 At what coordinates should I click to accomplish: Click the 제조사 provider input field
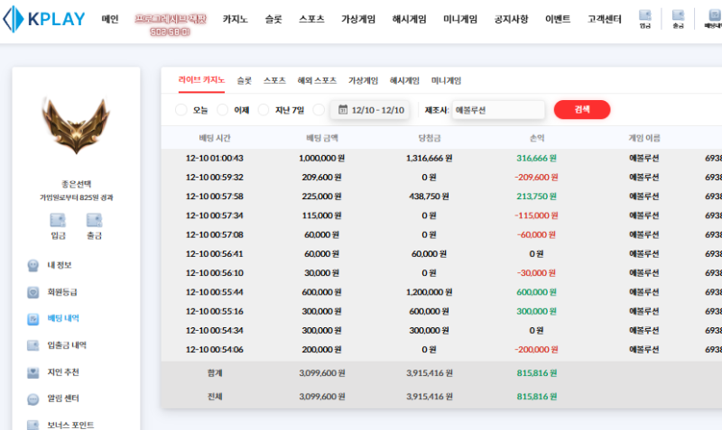[498, 110]
